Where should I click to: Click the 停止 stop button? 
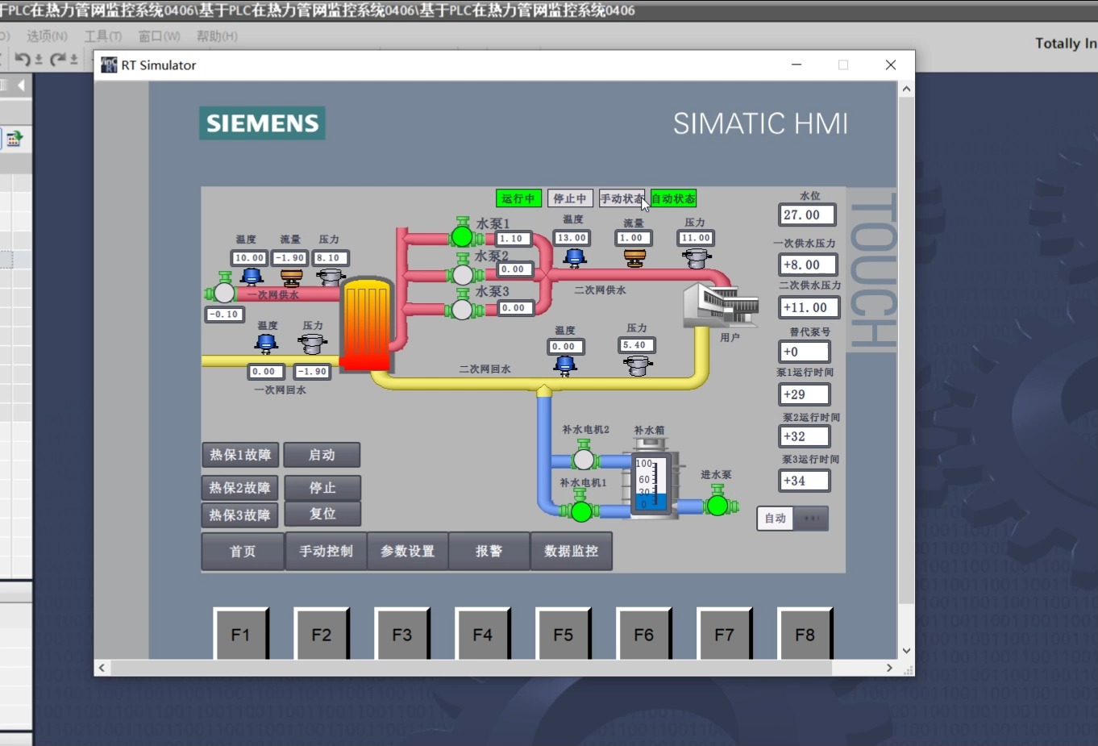click(x=322, y=488)
